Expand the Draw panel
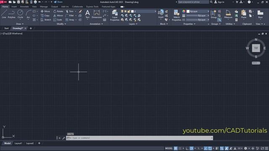The image size is (269, 151). 20,24
